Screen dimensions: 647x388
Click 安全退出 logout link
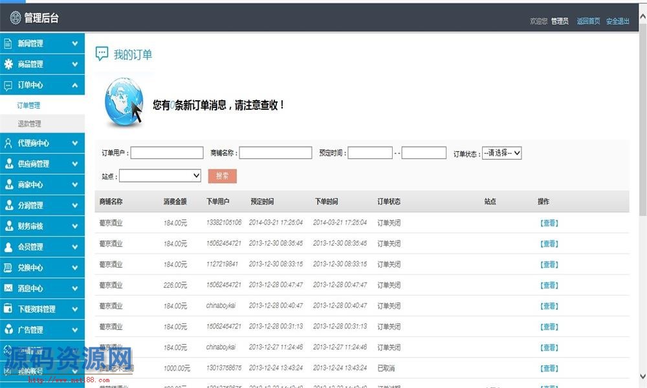click(618, 21)
